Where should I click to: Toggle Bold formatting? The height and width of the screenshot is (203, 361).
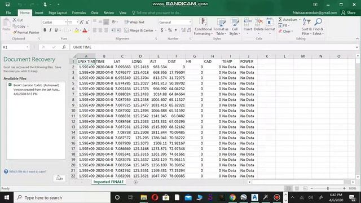point(45,30)
